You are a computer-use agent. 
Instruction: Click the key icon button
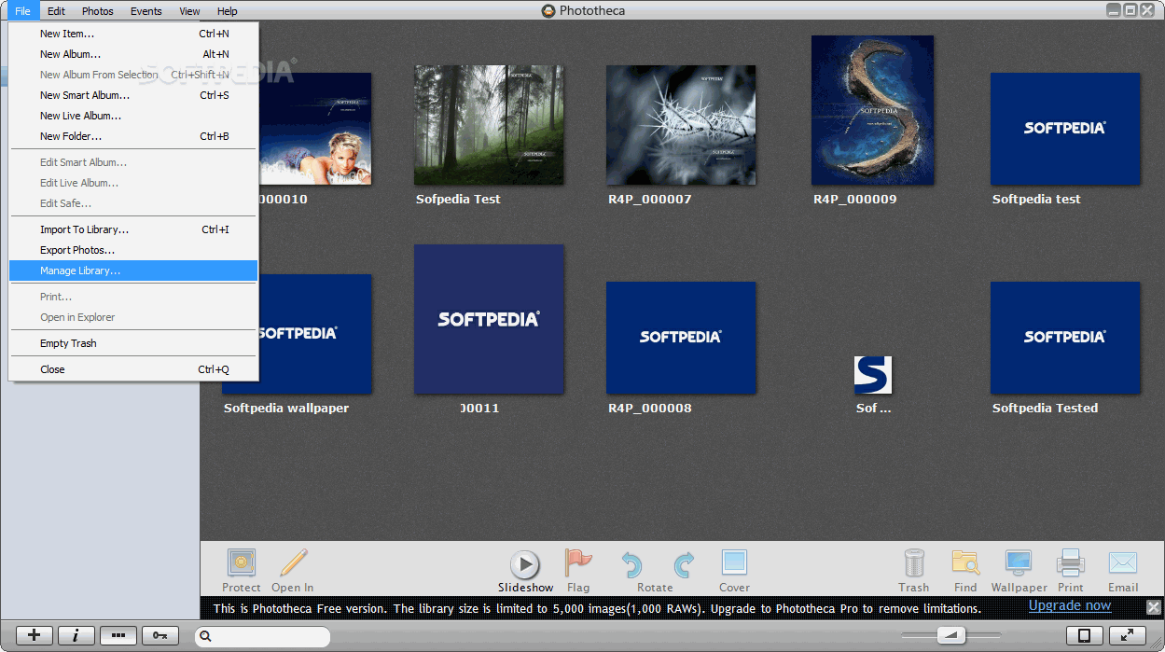click(x=160, y=635)
